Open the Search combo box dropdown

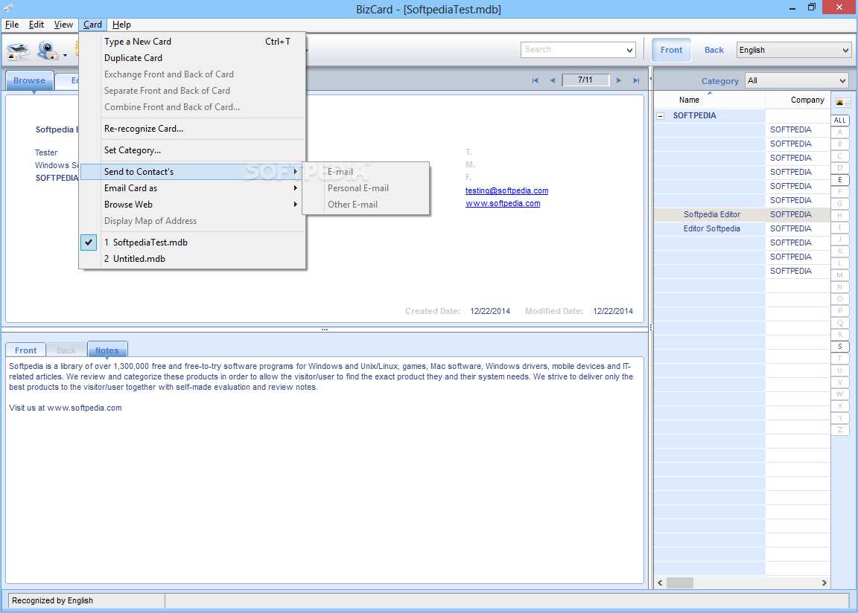629,50
